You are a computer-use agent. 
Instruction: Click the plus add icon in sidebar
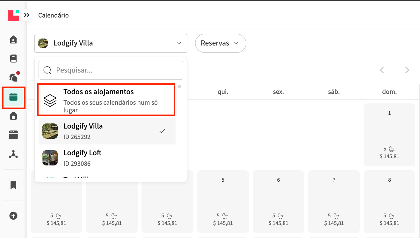[x=13, y=216]
